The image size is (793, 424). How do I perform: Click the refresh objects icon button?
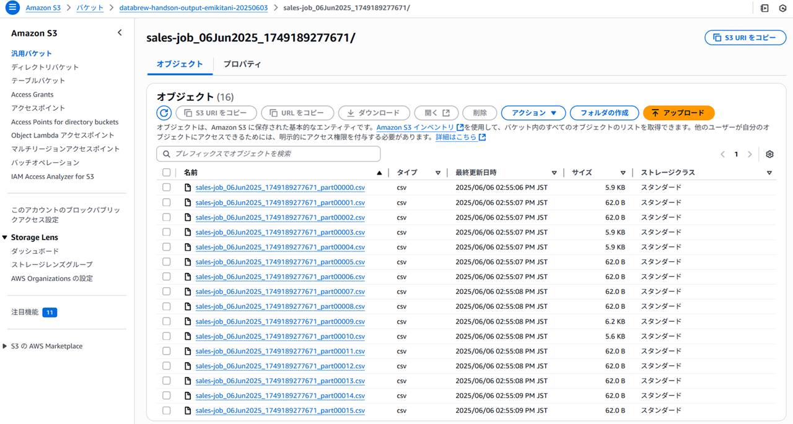[164, 113]
